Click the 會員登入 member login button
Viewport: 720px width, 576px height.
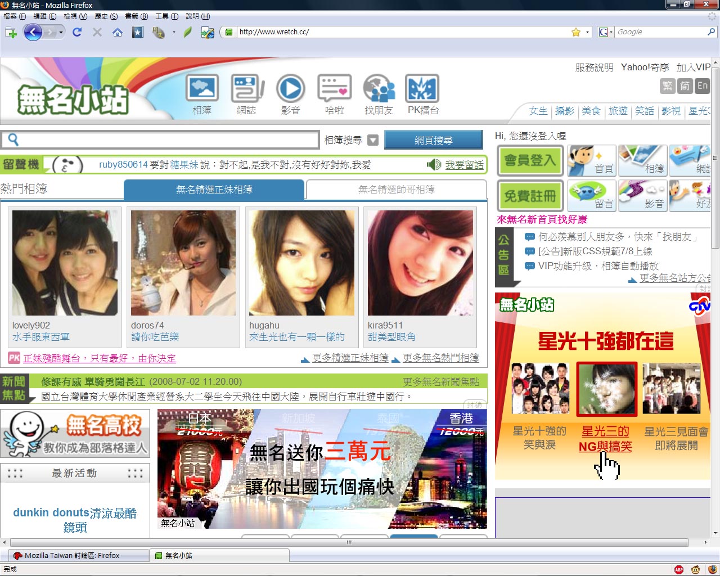530,160
